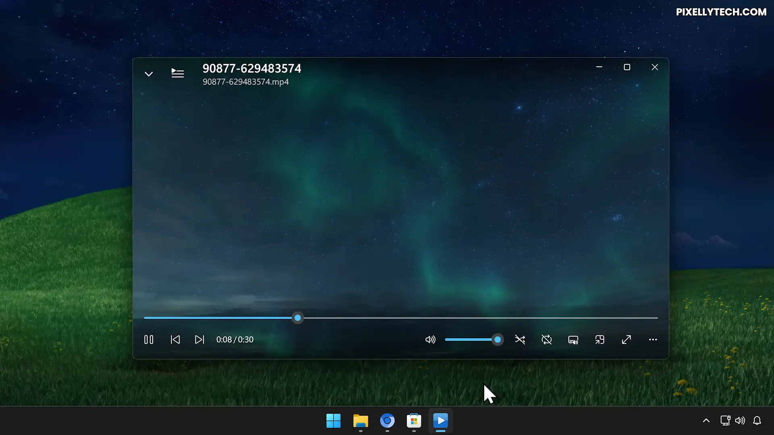The width and height of the screenshot is (774, 435).
Task: Minimize the Media Player window
Action: [x=599, y=67]
